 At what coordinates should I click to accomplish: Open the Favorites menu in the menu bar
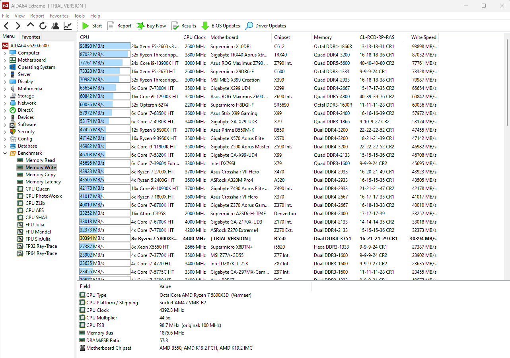coord(59,16)
